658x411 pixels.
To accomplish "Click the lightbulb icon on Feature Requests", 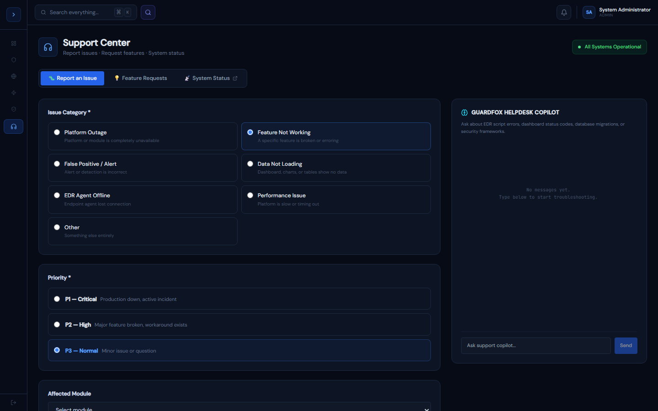I will 117,78.
